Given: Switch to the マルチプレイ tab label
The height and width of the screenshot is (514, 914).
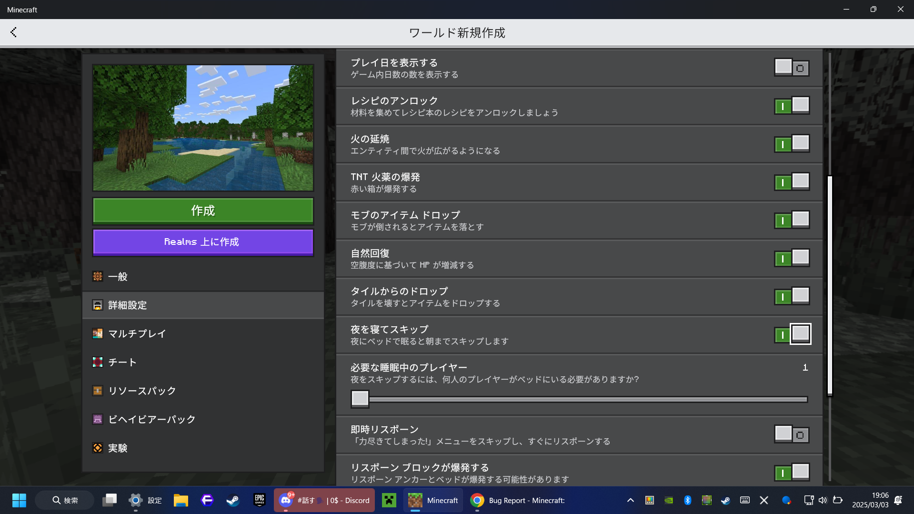Looking at the screenshot, I should 137,334.
